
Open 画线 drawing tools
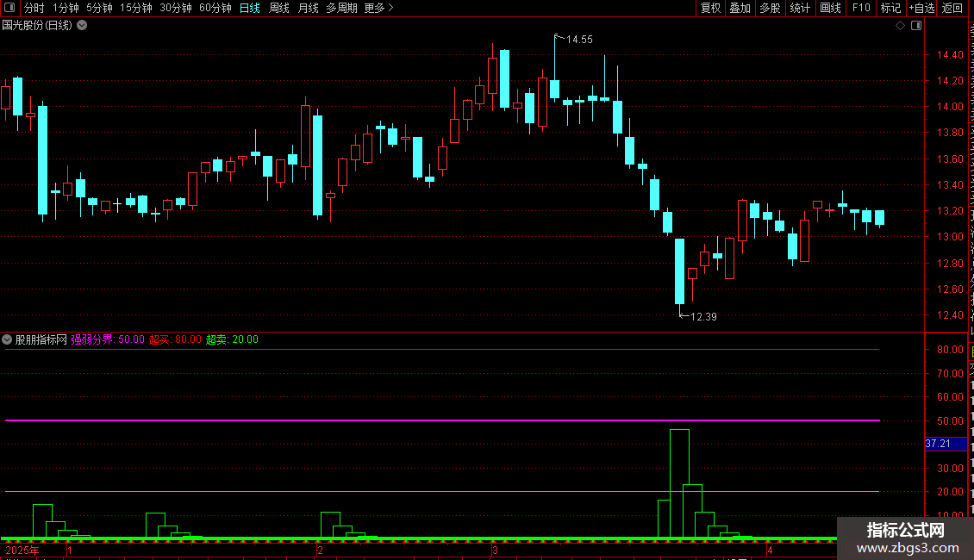pyautogui.click(x=830, y=8)
